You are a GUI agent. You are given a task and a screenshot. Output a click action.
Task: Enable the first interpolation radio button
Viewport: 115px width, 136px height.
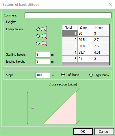pyautogui.click(x=38, y=29)
